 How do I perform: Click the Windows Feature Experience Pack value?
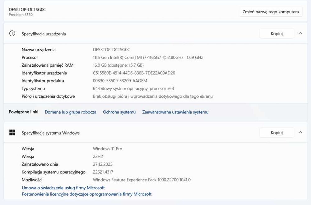142,180
